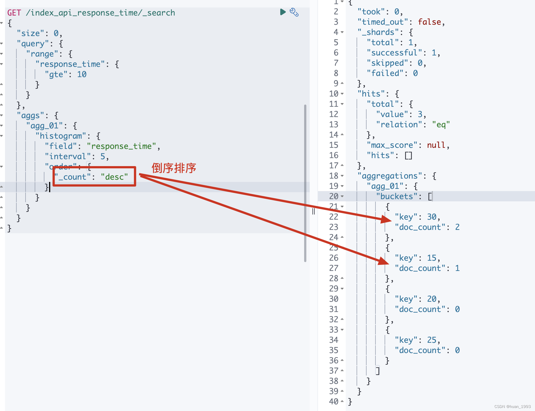Click "field": "response_time" line

tap(103, 146)
